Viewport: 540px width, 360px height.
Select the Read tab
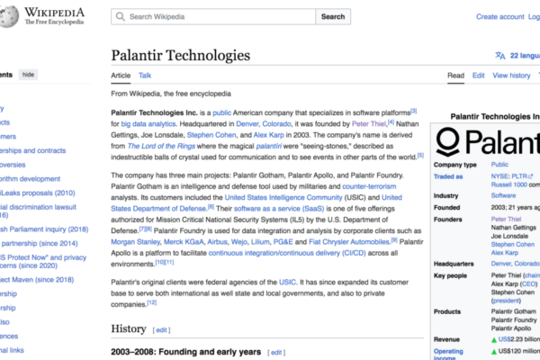tap(455, 76)
